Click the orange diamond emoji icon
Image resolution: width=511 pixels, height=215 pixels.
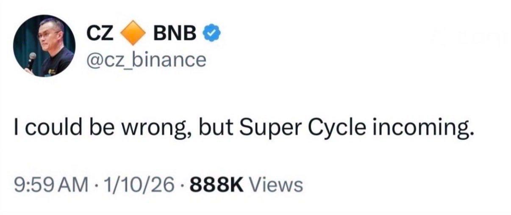tap(133, 34)
